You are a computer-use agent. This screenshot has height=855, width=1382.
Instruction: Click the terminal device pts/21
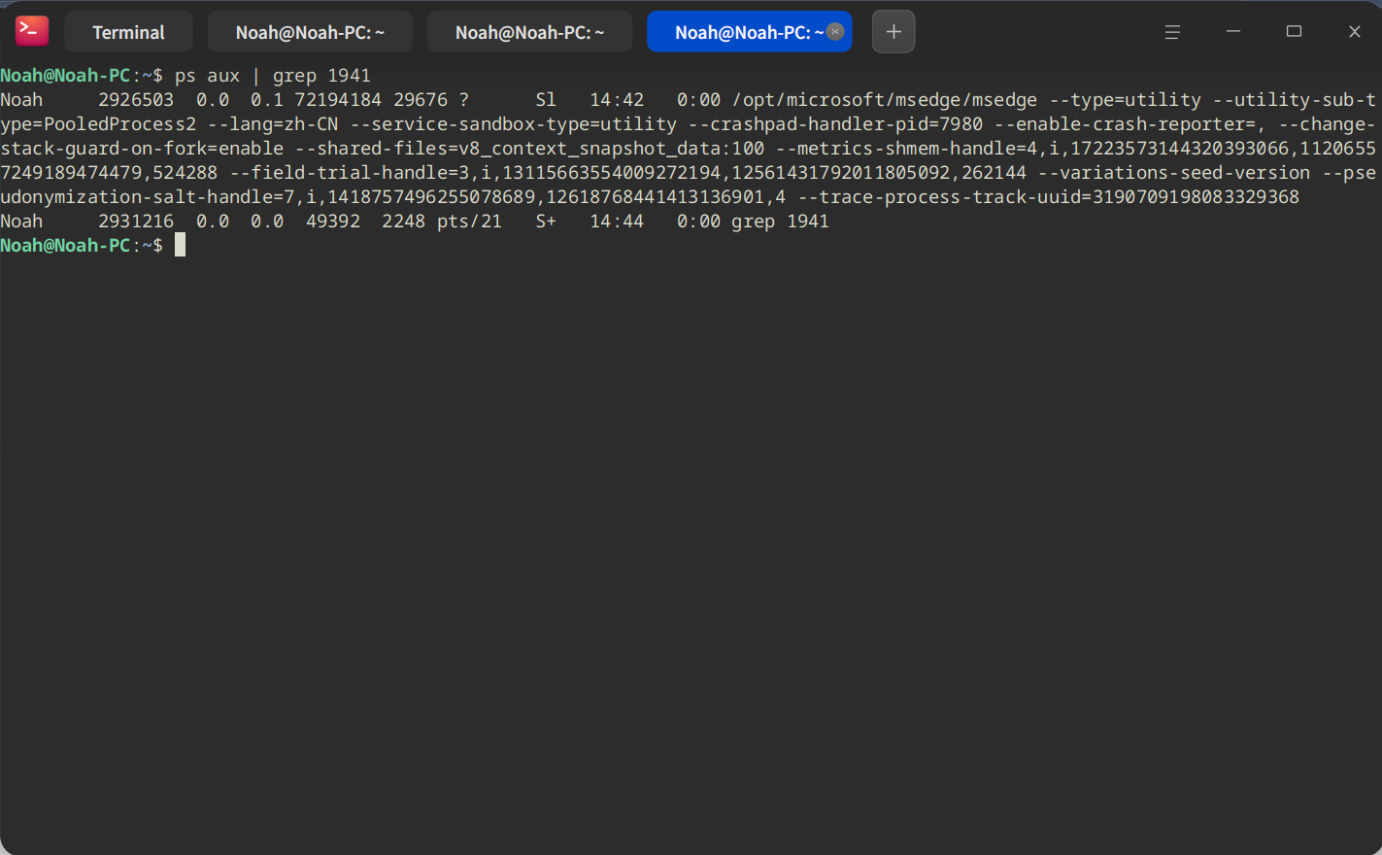(469, 222)
